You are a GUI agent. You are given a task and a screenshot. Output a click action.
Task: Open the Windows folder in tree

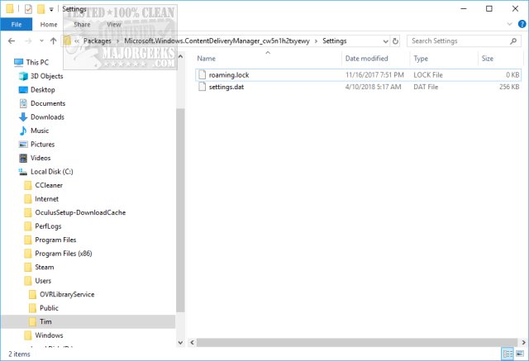click(49, 335)
